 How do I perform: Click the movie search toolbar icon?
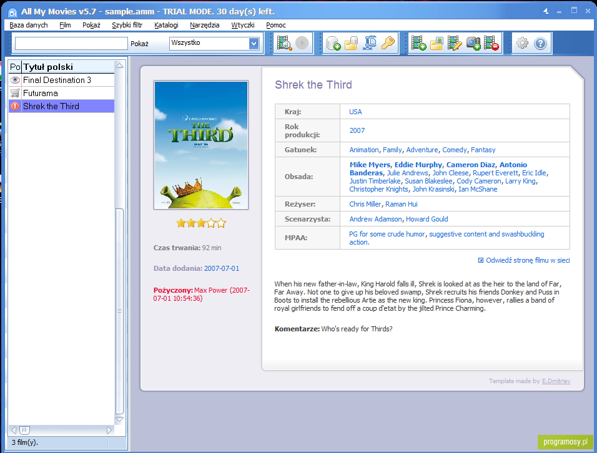coord(284,43)
